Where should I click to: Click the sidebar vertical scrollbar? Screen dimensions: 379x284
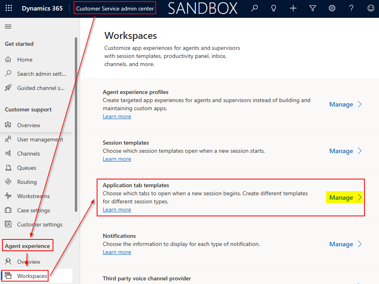[x=76, y=122]
